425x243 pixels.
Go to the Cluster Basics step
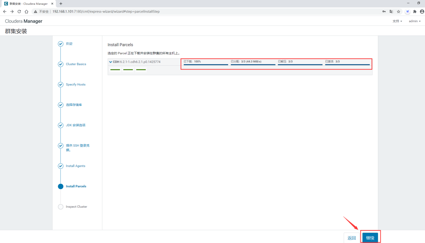point(76,64)
